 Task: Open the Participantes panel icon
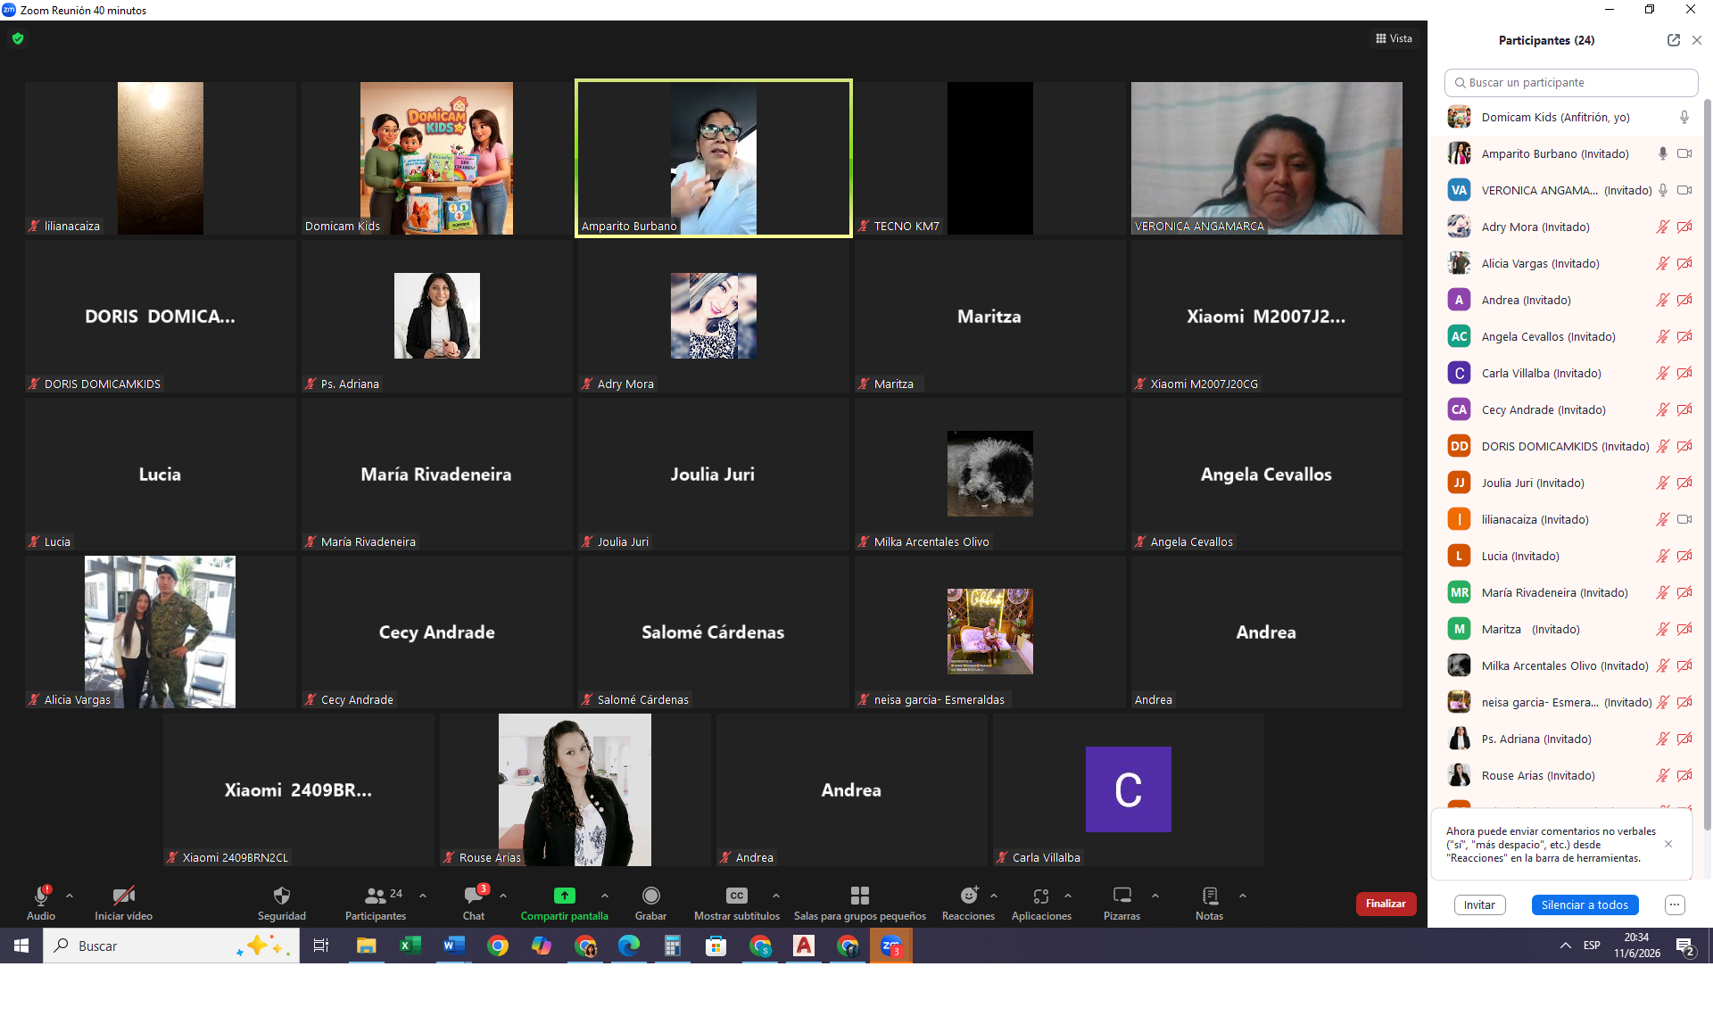(x=376, y=896)
